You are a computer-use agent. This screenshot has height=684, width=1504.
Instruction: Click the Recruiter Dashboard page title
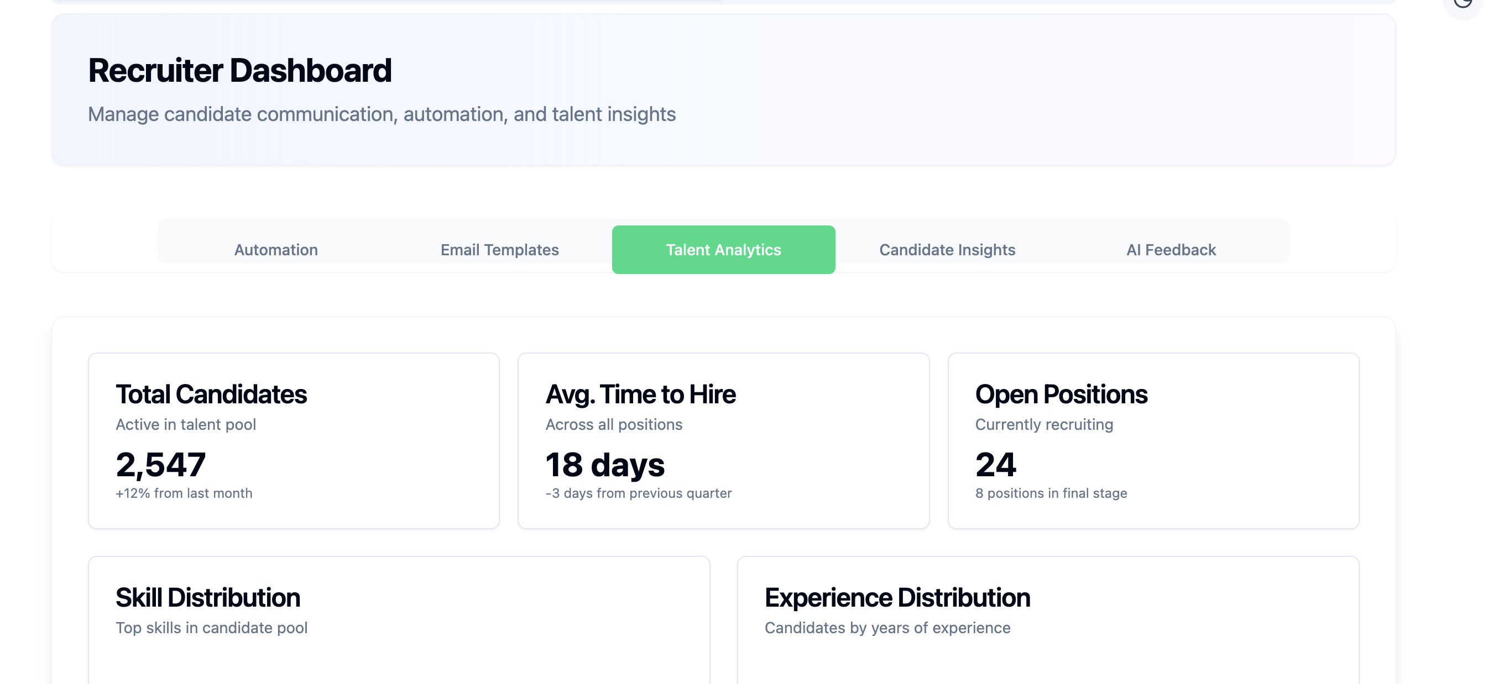[239, 71]
